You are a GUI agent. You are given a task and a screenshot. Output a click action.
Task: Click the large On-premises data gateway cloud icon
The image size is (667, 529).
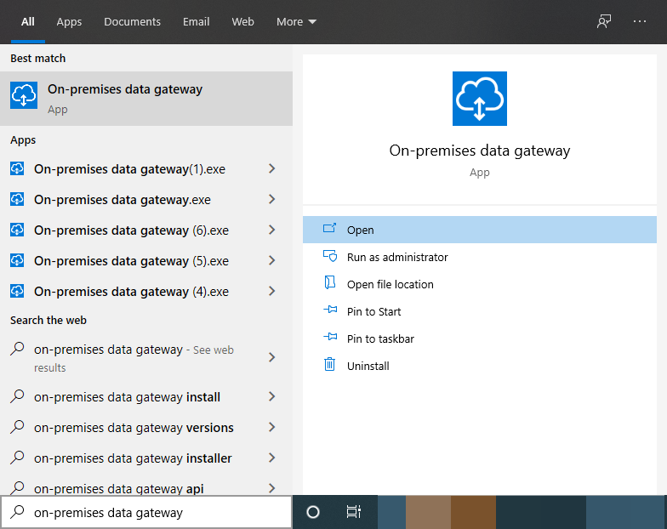tap(479, 99)
